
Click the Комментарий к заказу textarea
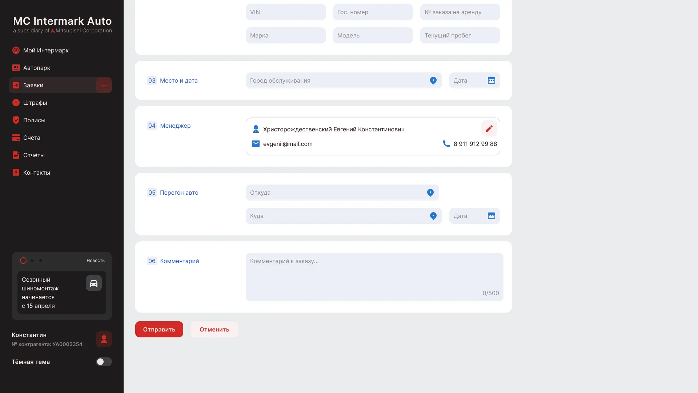tap(374, 277)
